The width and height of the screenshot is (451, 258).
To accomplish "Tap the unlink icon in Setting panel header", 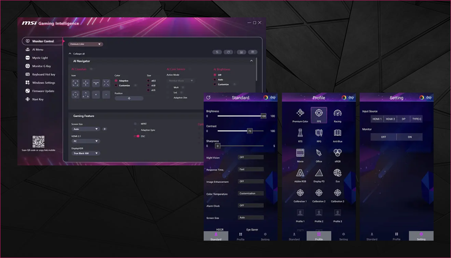I will click(x=429, y=98).
